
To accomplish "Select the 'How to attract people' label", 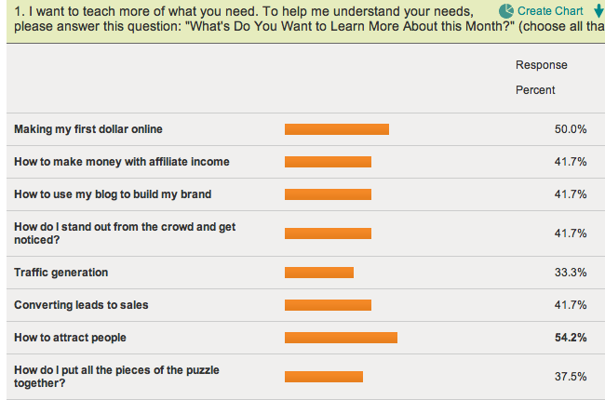I will click(x=70, y=338).
